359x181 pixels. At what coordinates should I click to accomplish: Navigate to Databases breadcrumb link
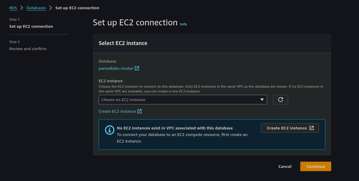point(36,8)
